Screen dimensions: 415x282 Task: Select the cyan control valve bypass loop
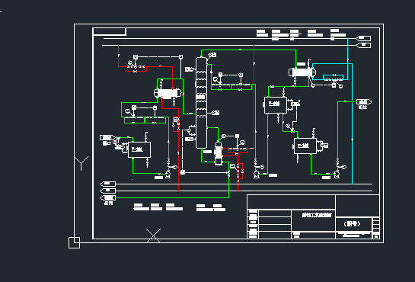334,78
